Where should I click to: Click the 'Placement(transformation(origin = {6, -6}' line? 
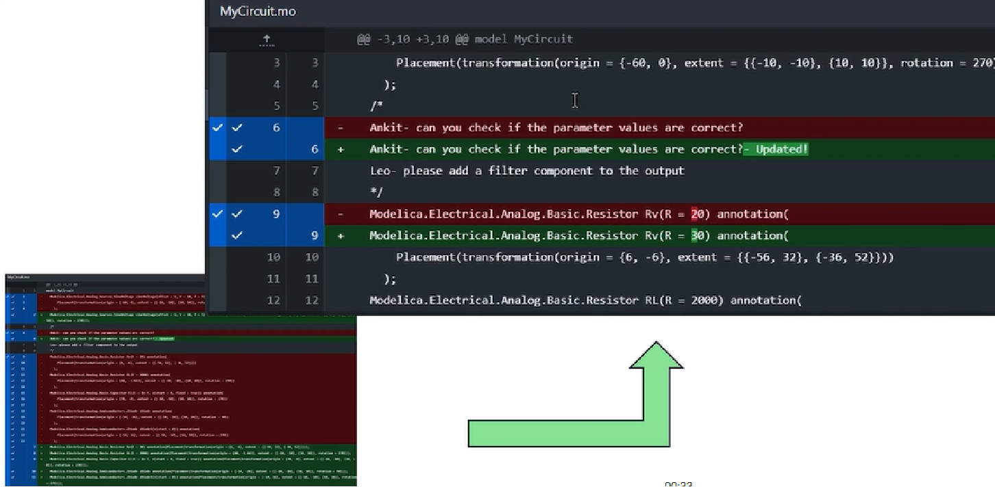pos(645,257)
